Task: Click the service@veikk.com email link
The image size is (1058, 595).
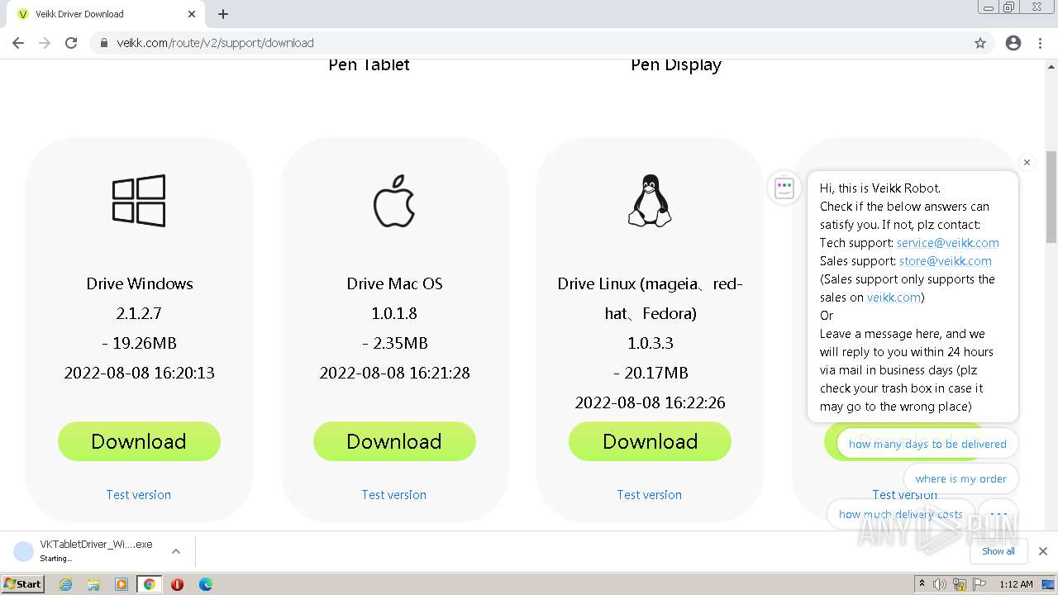Action: tap(948, 243)
